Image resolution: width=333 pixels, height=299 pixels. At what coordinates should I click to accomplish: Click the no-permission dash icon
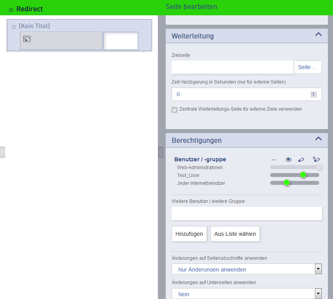[274, 160]
